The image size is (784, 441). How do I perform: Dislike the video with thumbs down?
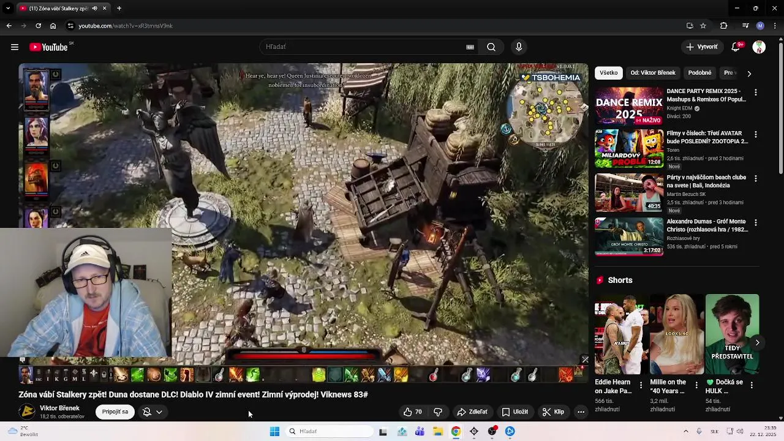pos(438,412)
